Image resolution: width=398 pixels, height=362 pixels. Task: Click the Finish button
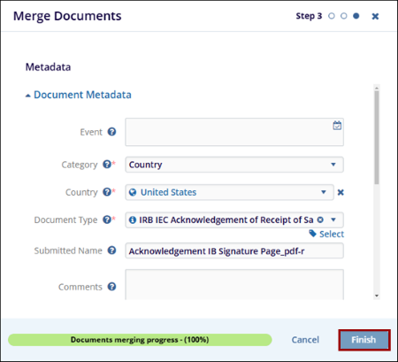(364, 340)
